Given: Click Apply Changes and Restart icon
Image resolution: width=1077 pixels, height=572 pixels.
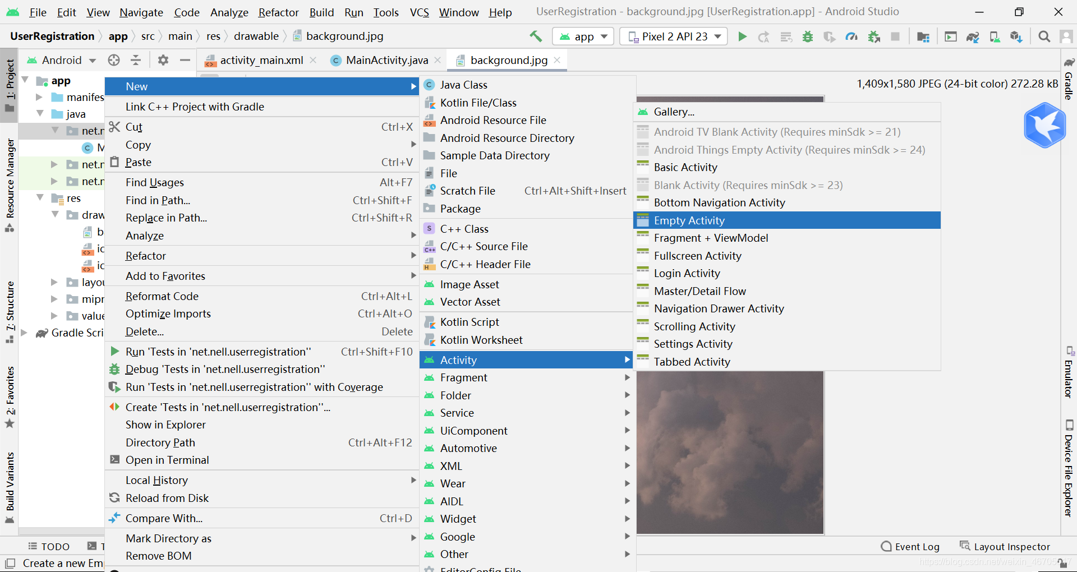Looking at the screenshot, I should click(763, 36).
